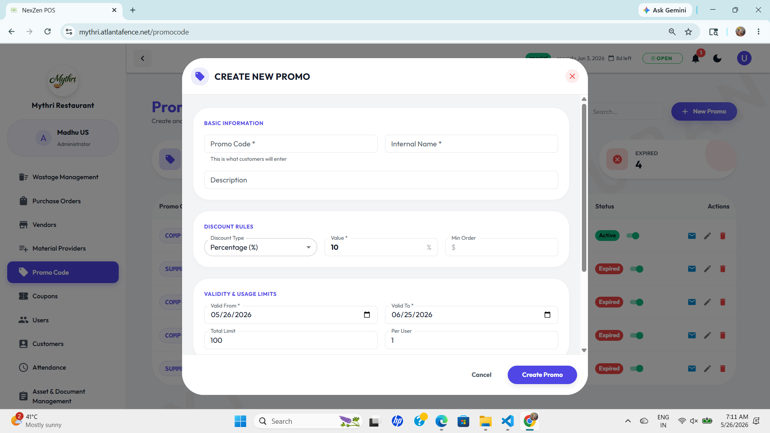Open Windows Start menu
The image size is (770, 433).
pos(240,421)
